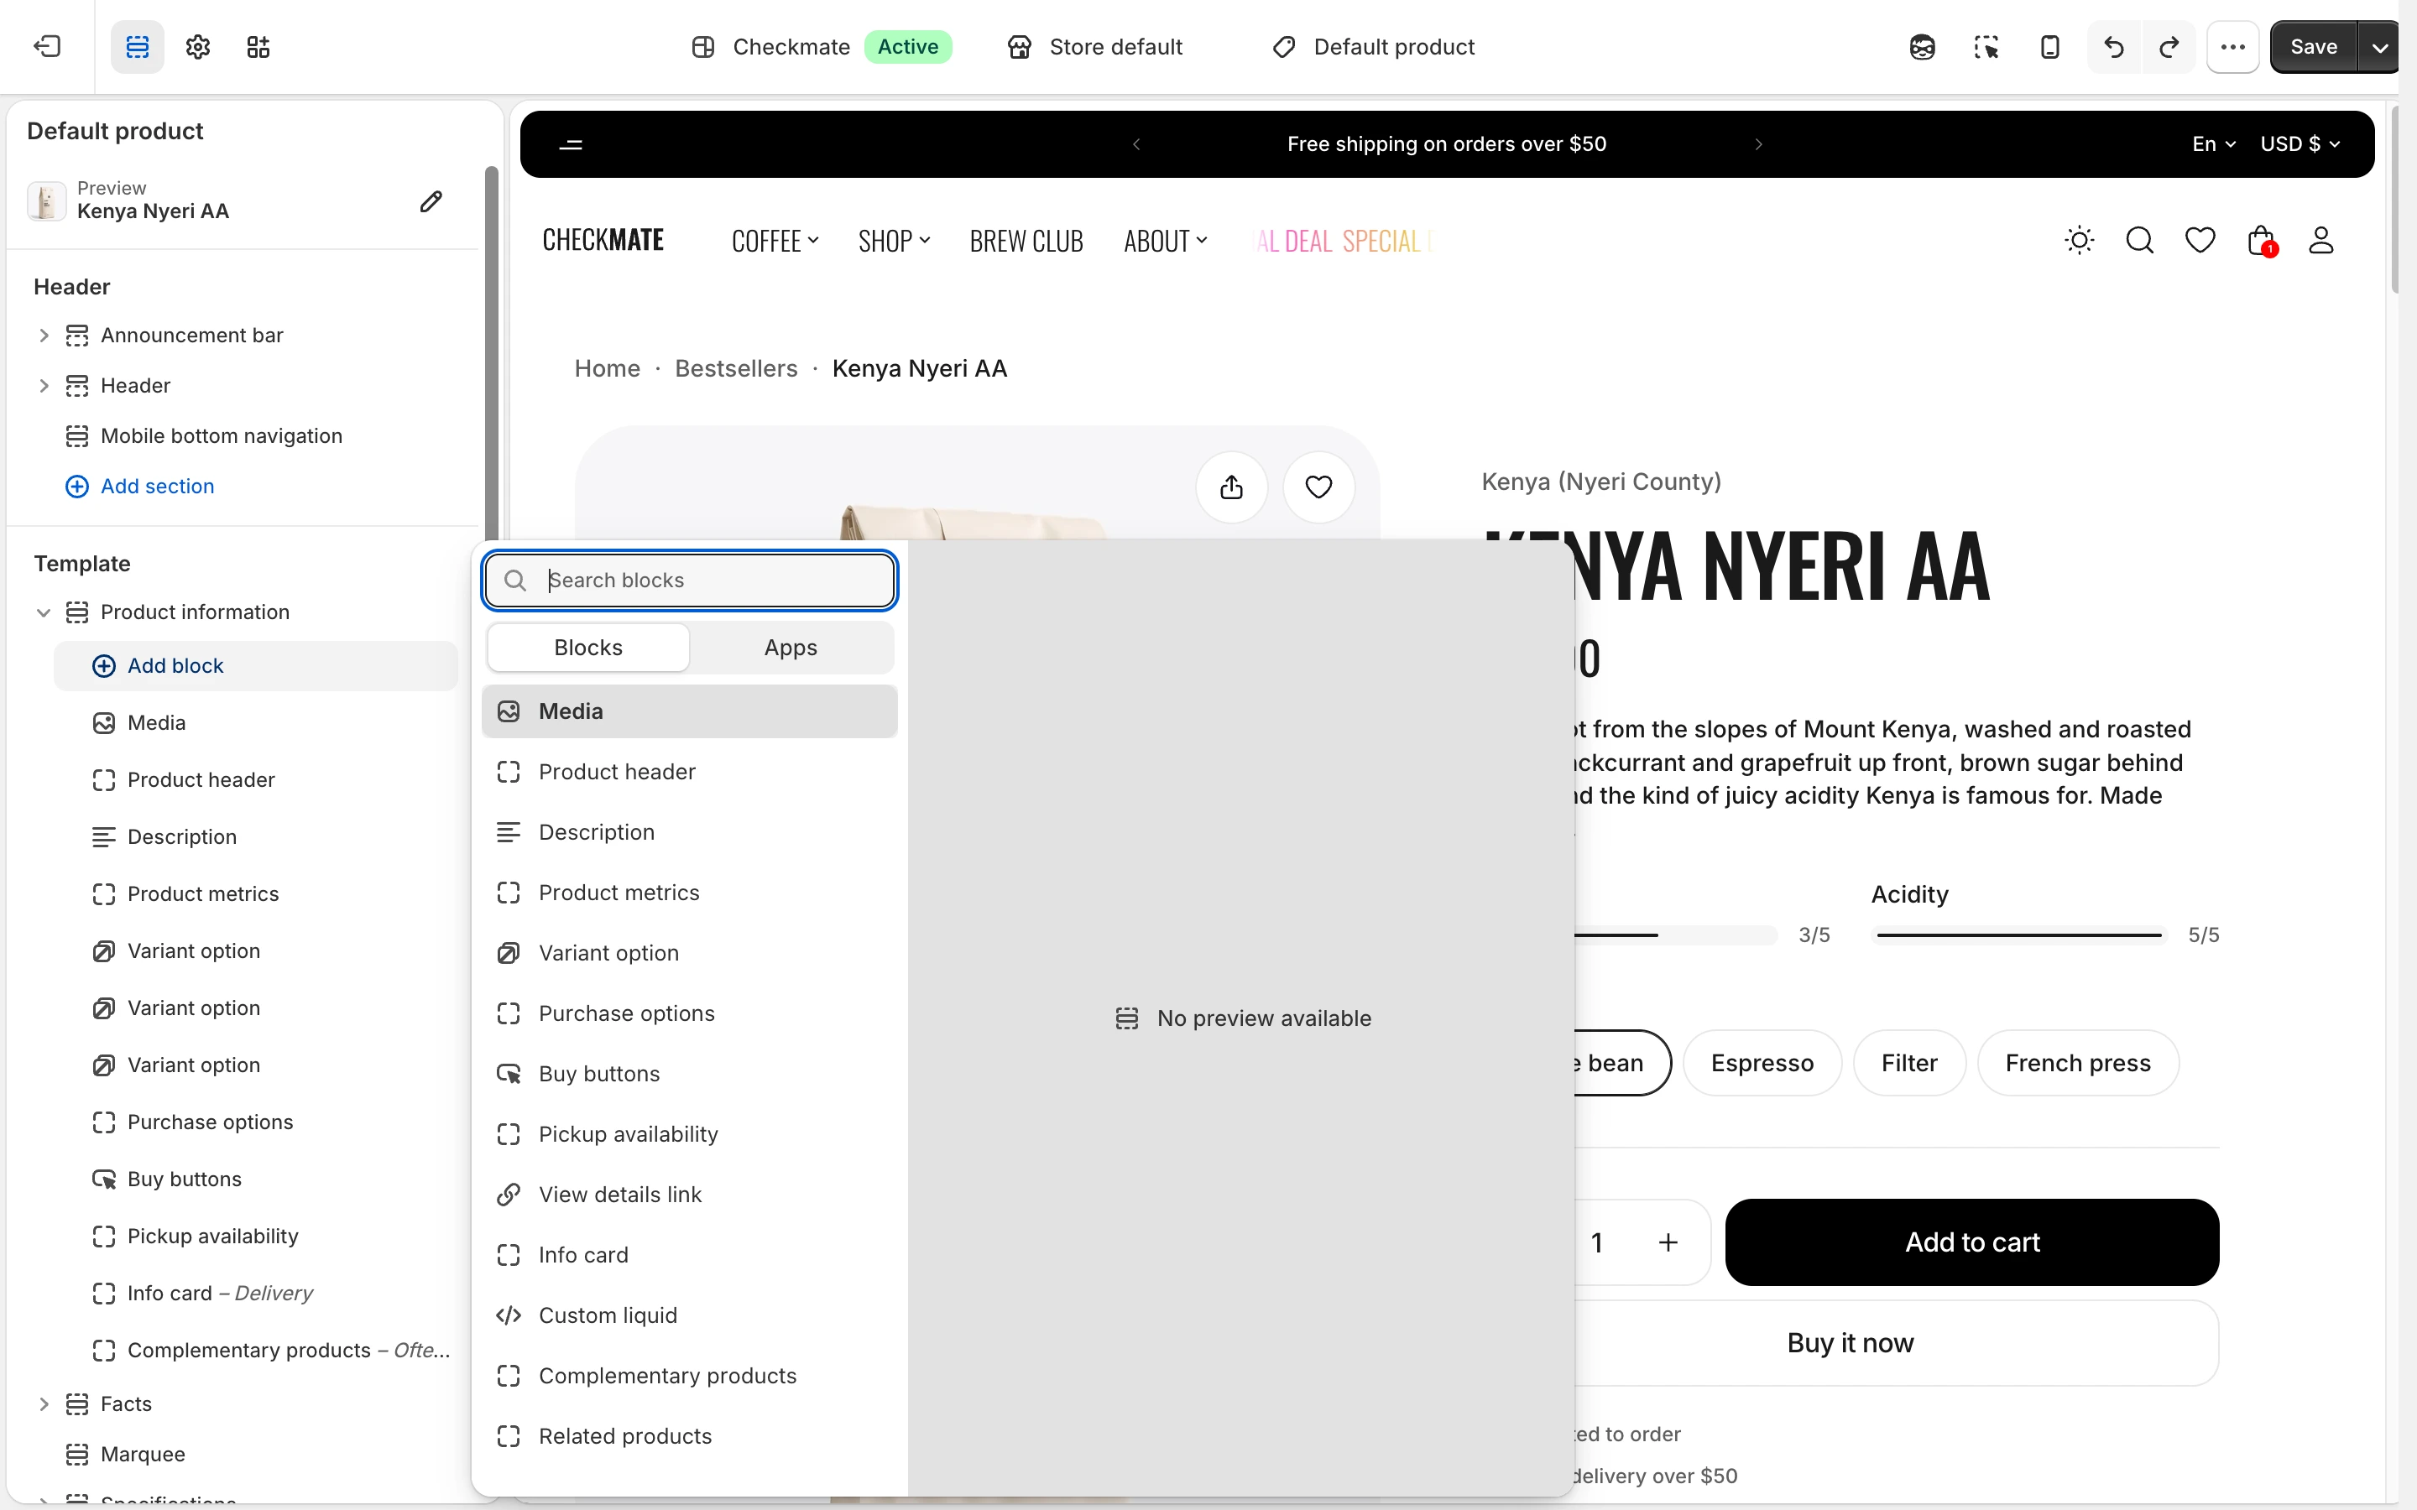Open the Sections panel icon
Screen dimensions: 2417x1510
tap(137, 47)
